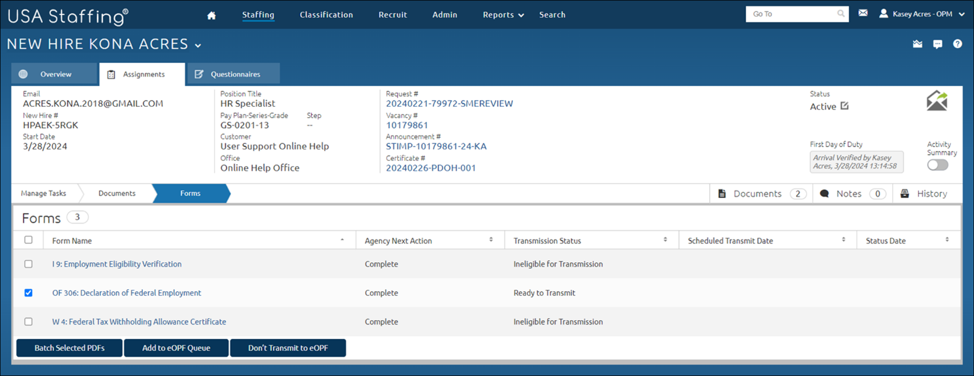Image resolution: width=974 pixels, height=376 pixels.
Task: Go to the Documents breadcrumb step
Action: pos(117,194)
